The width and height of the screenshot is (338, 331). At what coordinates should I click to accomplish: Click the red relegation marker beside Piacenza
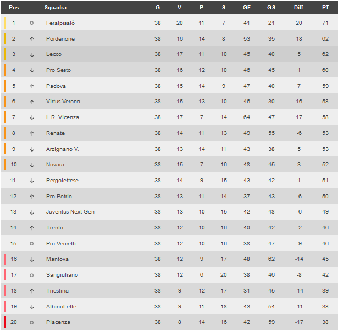(x=5, y=322)
